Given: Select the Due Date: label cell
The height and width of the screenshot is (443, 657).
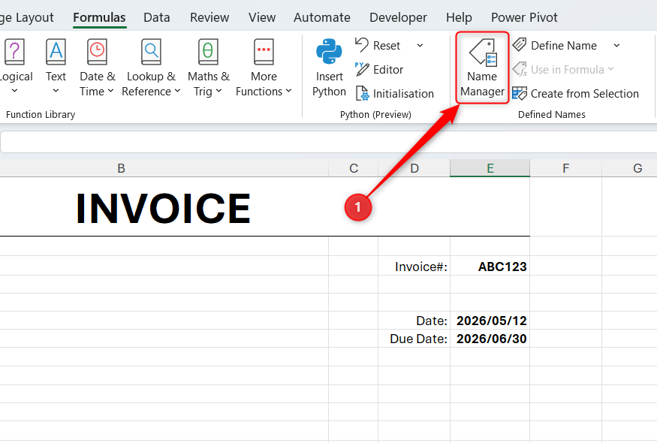Looking at the screenshot, I should tap(414, 339).
